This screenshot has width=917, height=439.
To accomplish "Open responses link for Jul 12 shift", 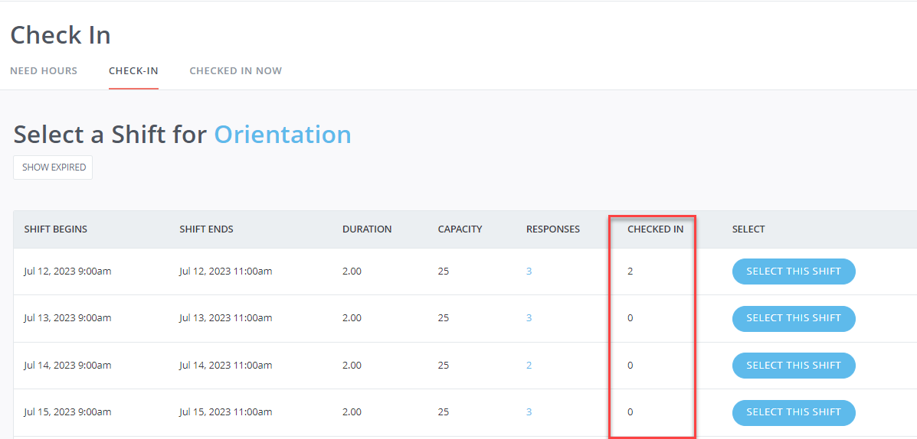I will pyautogui.click(x=529, y=272).
